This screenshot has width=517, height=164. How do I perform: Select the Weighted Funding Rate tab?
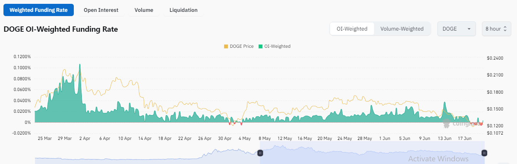coord(38,10)
